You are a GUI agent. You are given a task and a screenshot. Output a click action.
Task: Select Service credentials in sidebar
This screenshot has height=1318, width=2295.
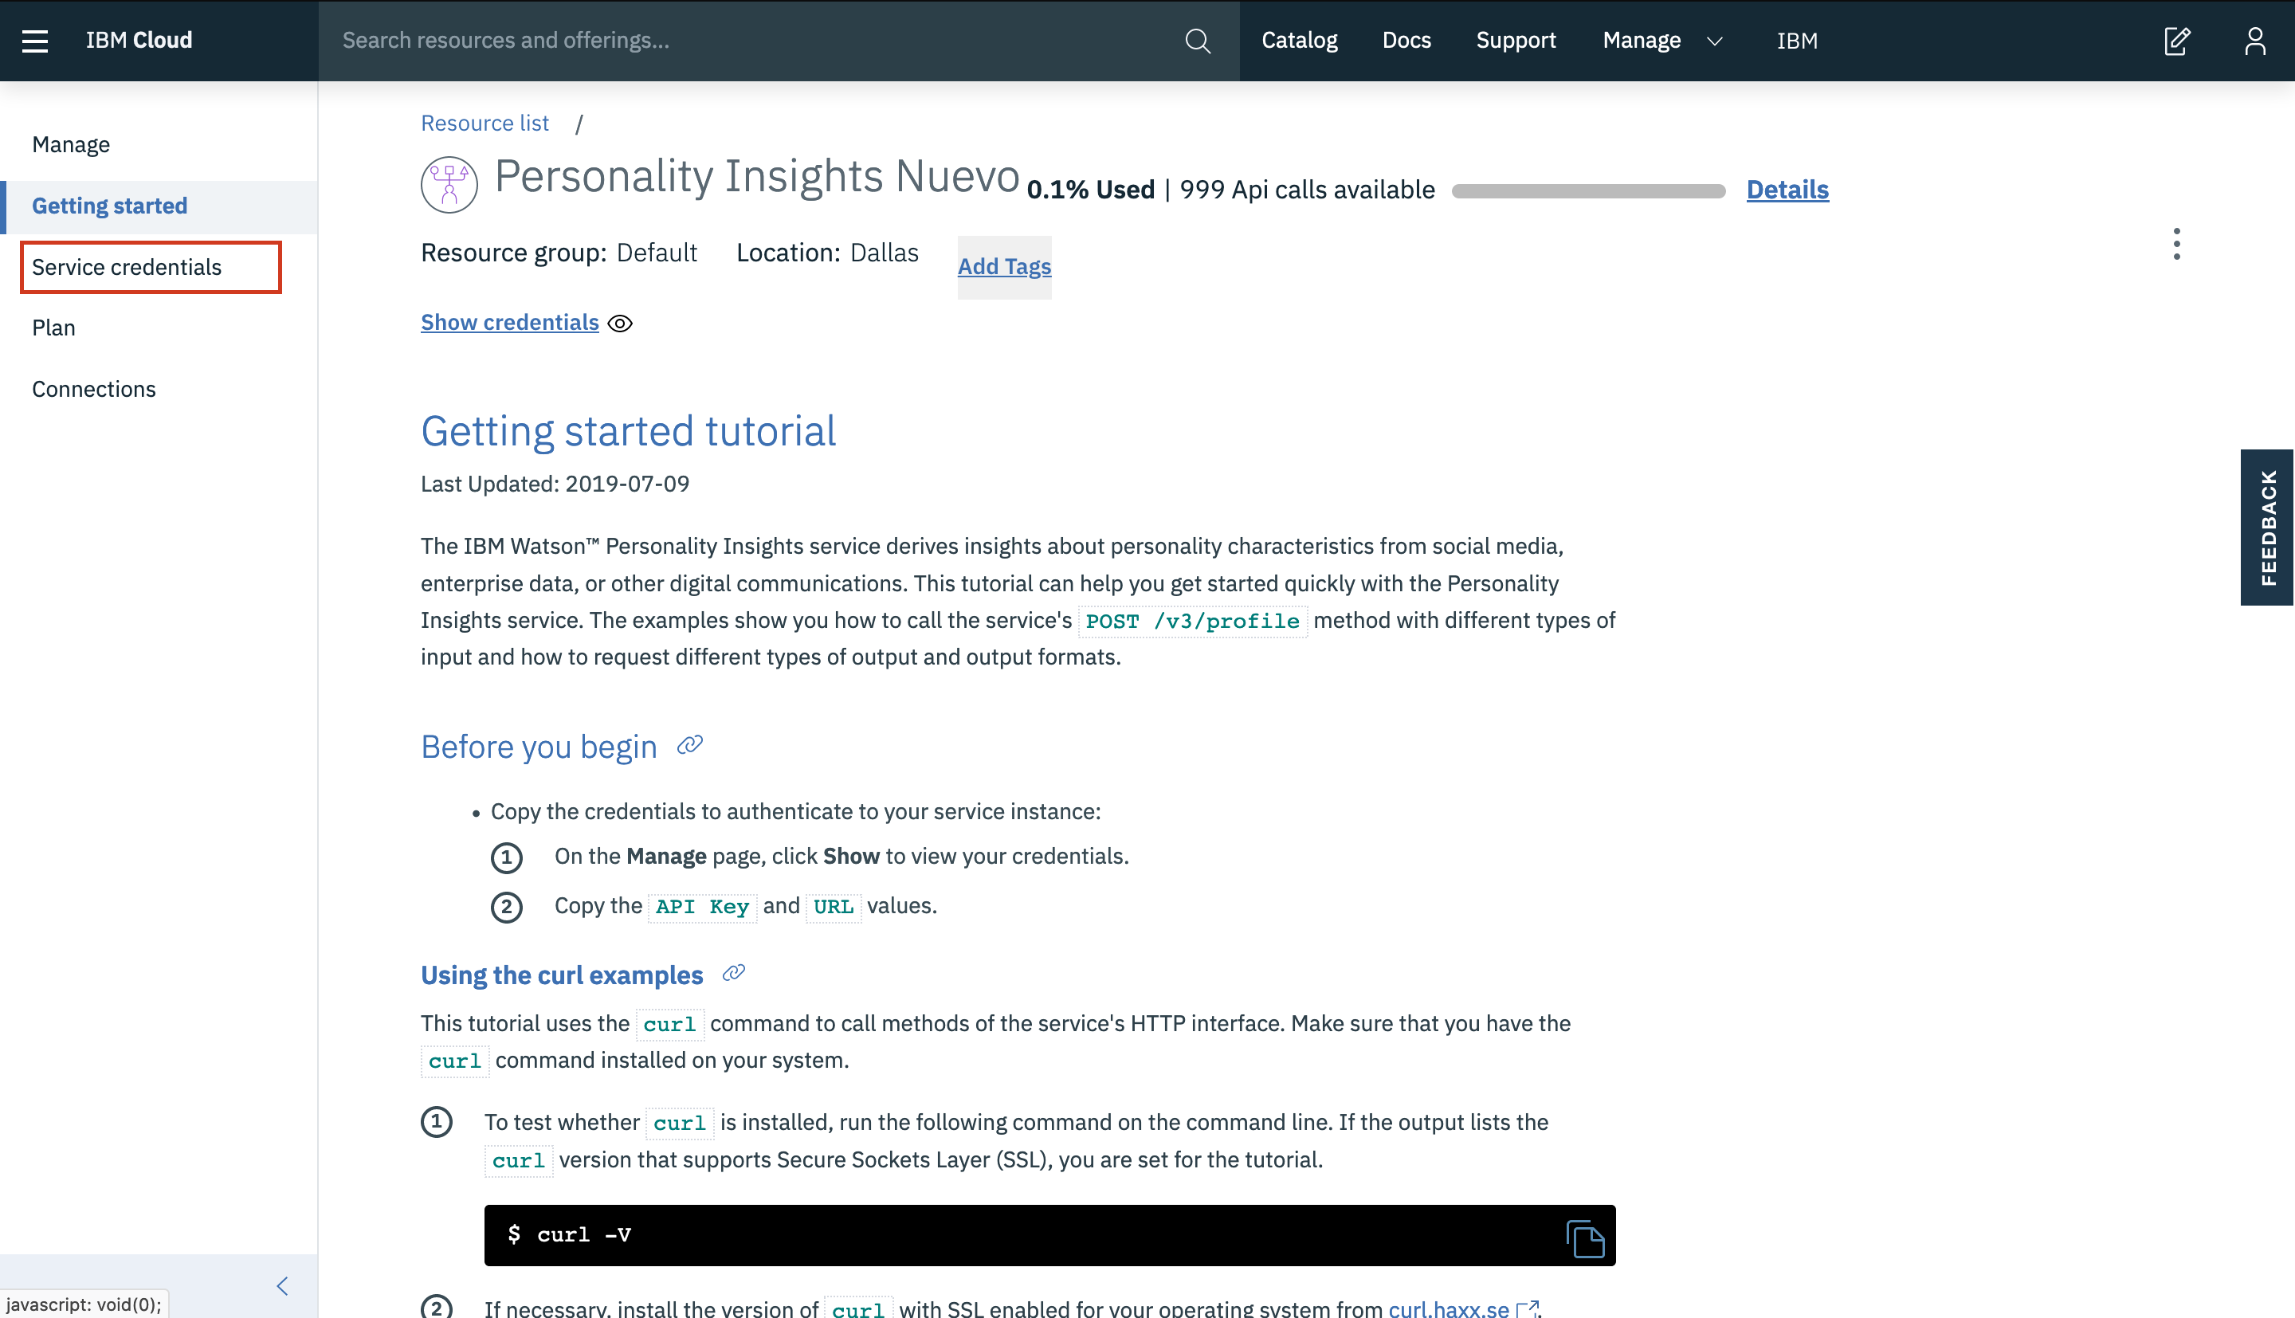[x=127, y=267]
